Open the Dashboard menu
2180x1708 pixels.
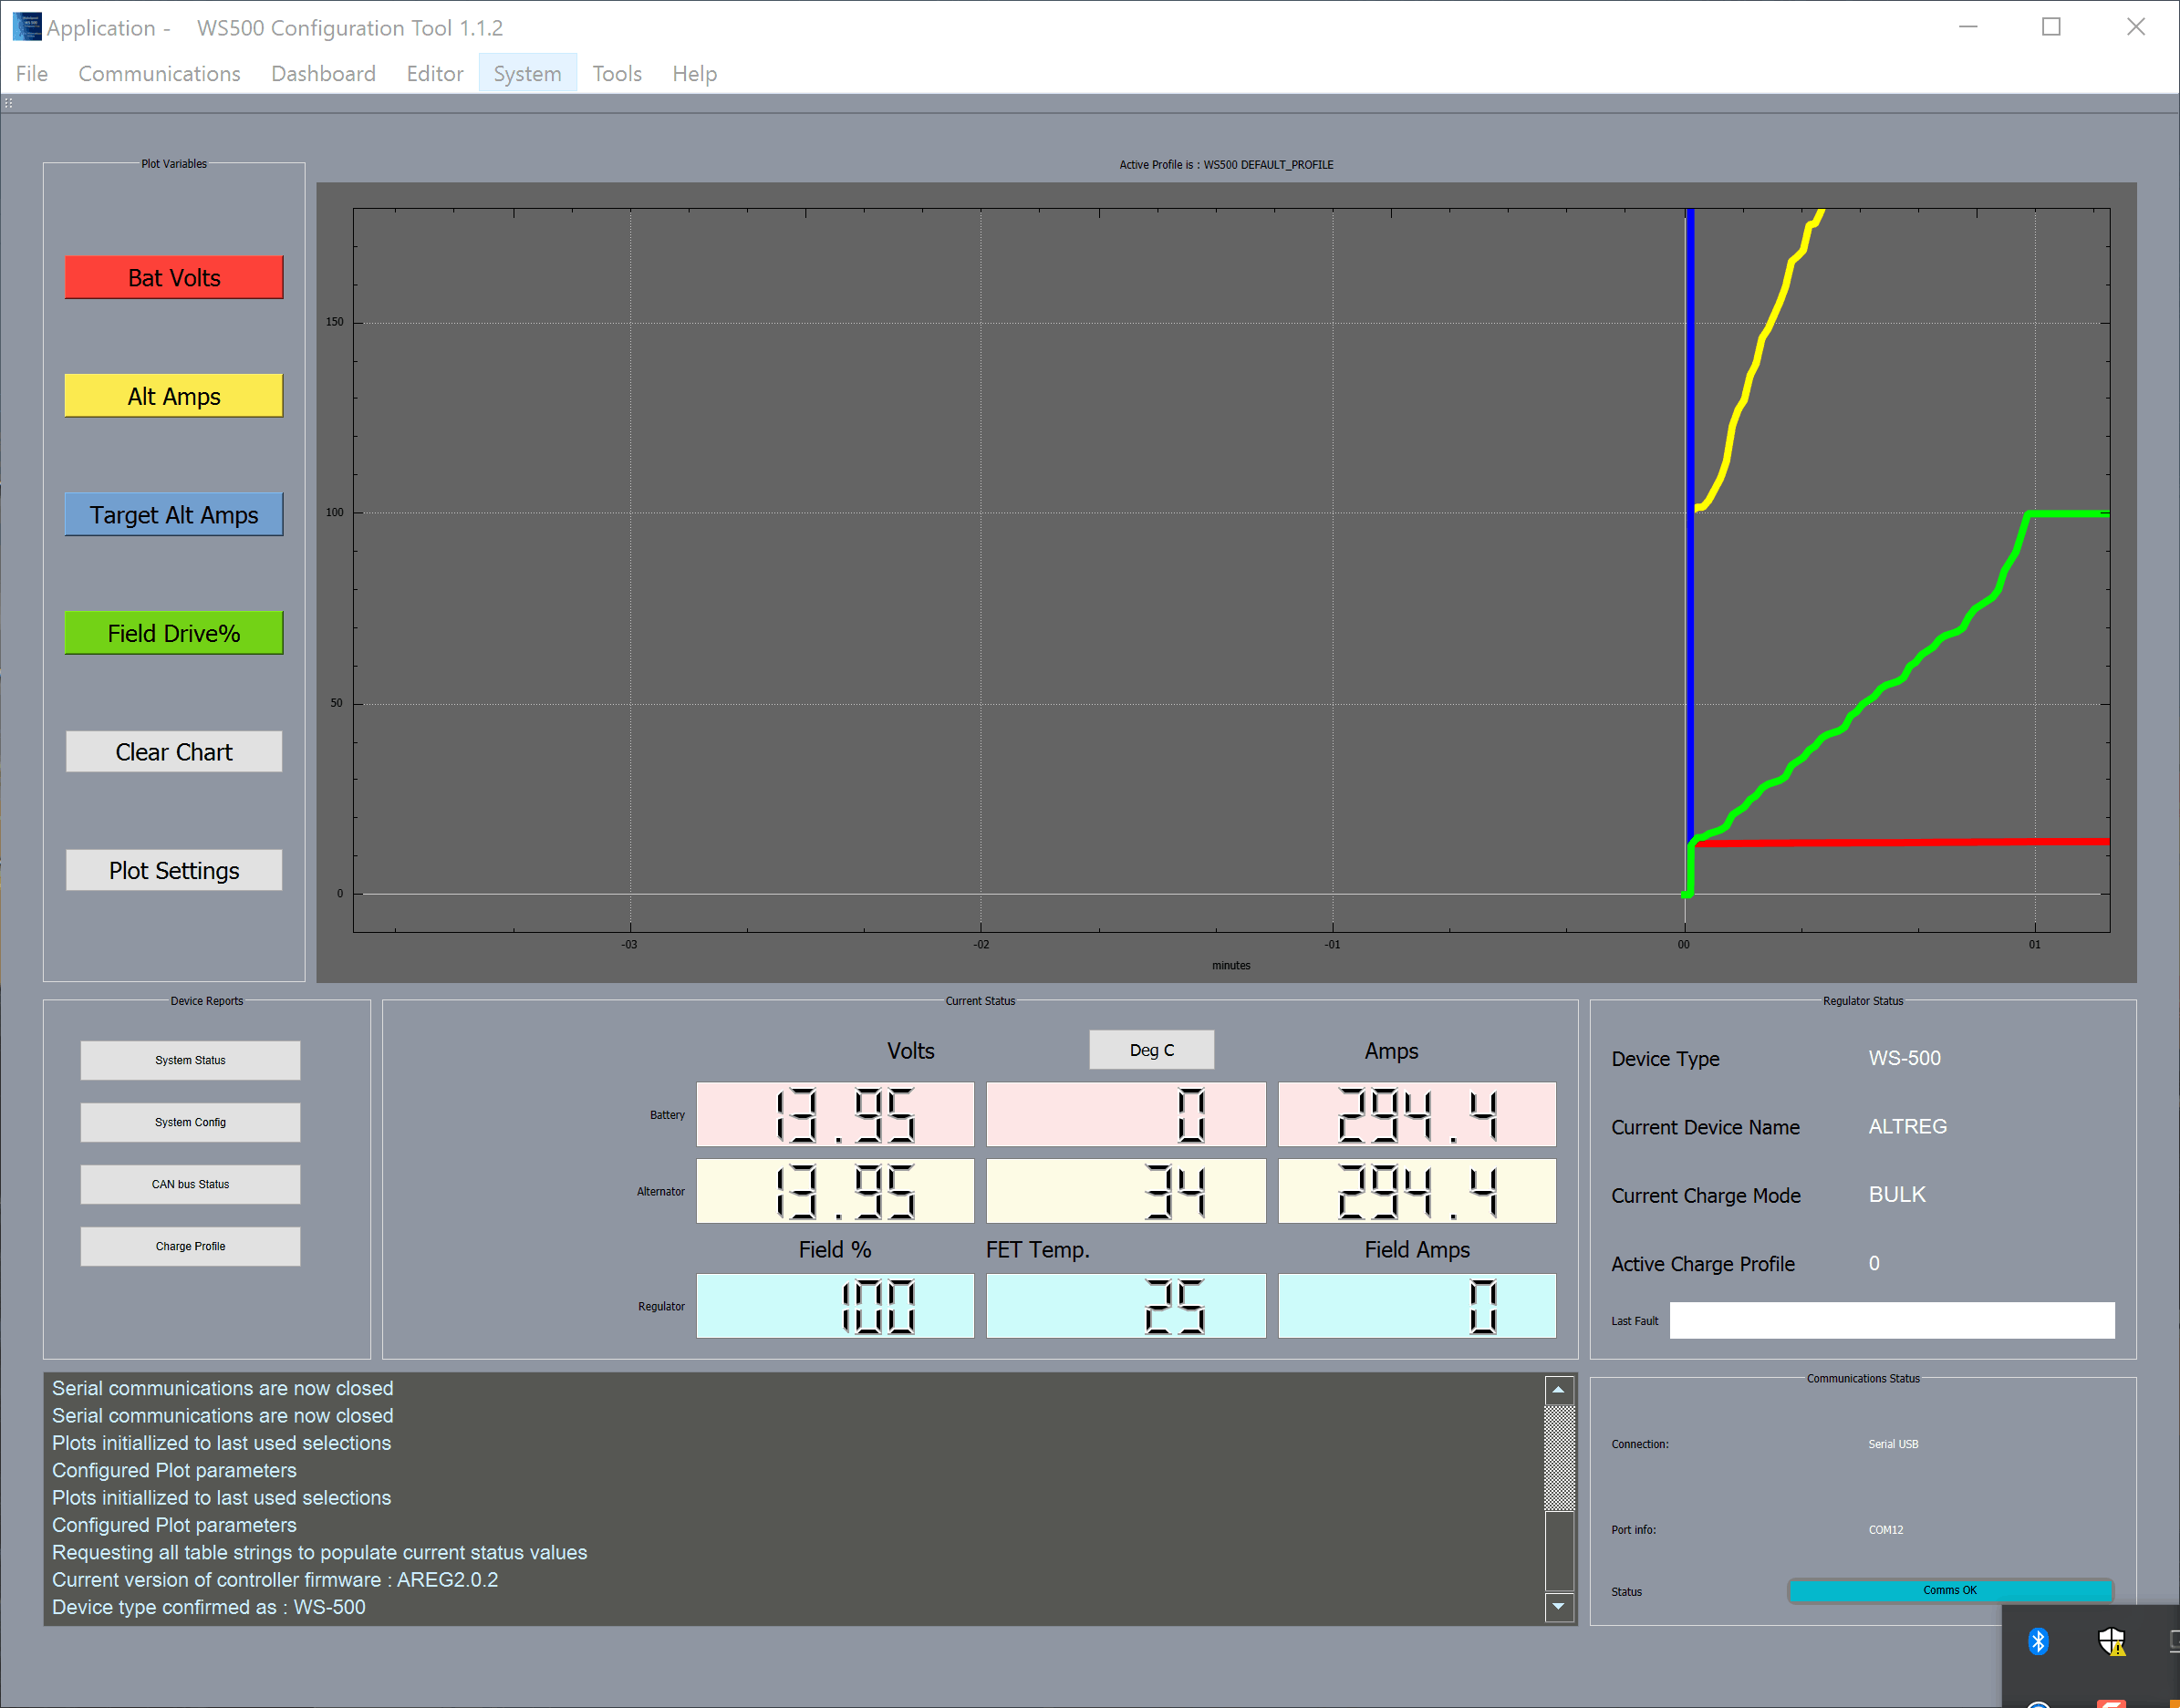(x=323, y=74)
